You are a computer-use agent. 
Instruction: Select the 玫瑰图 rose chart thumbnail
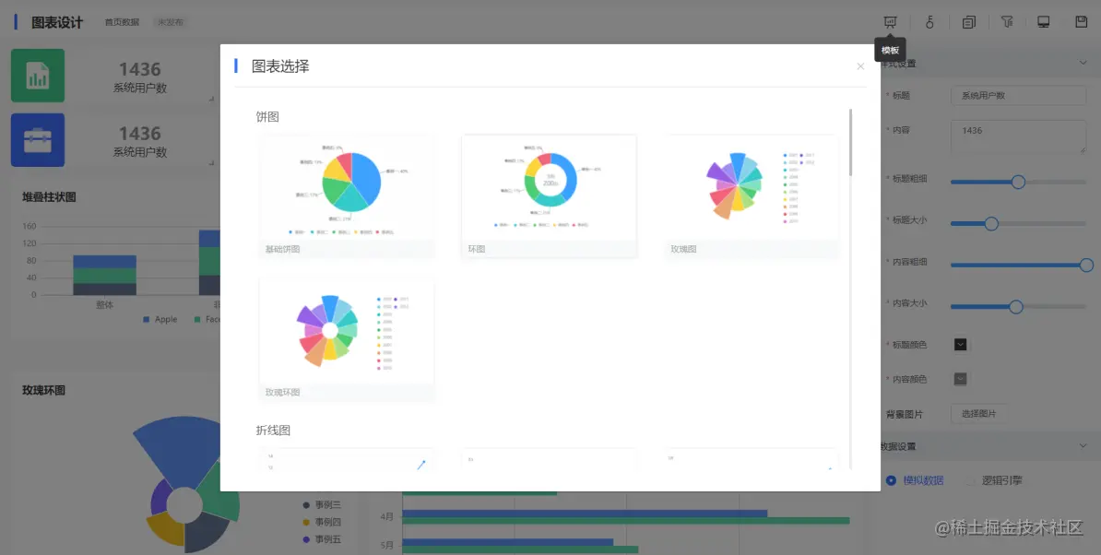click(752, 196)
